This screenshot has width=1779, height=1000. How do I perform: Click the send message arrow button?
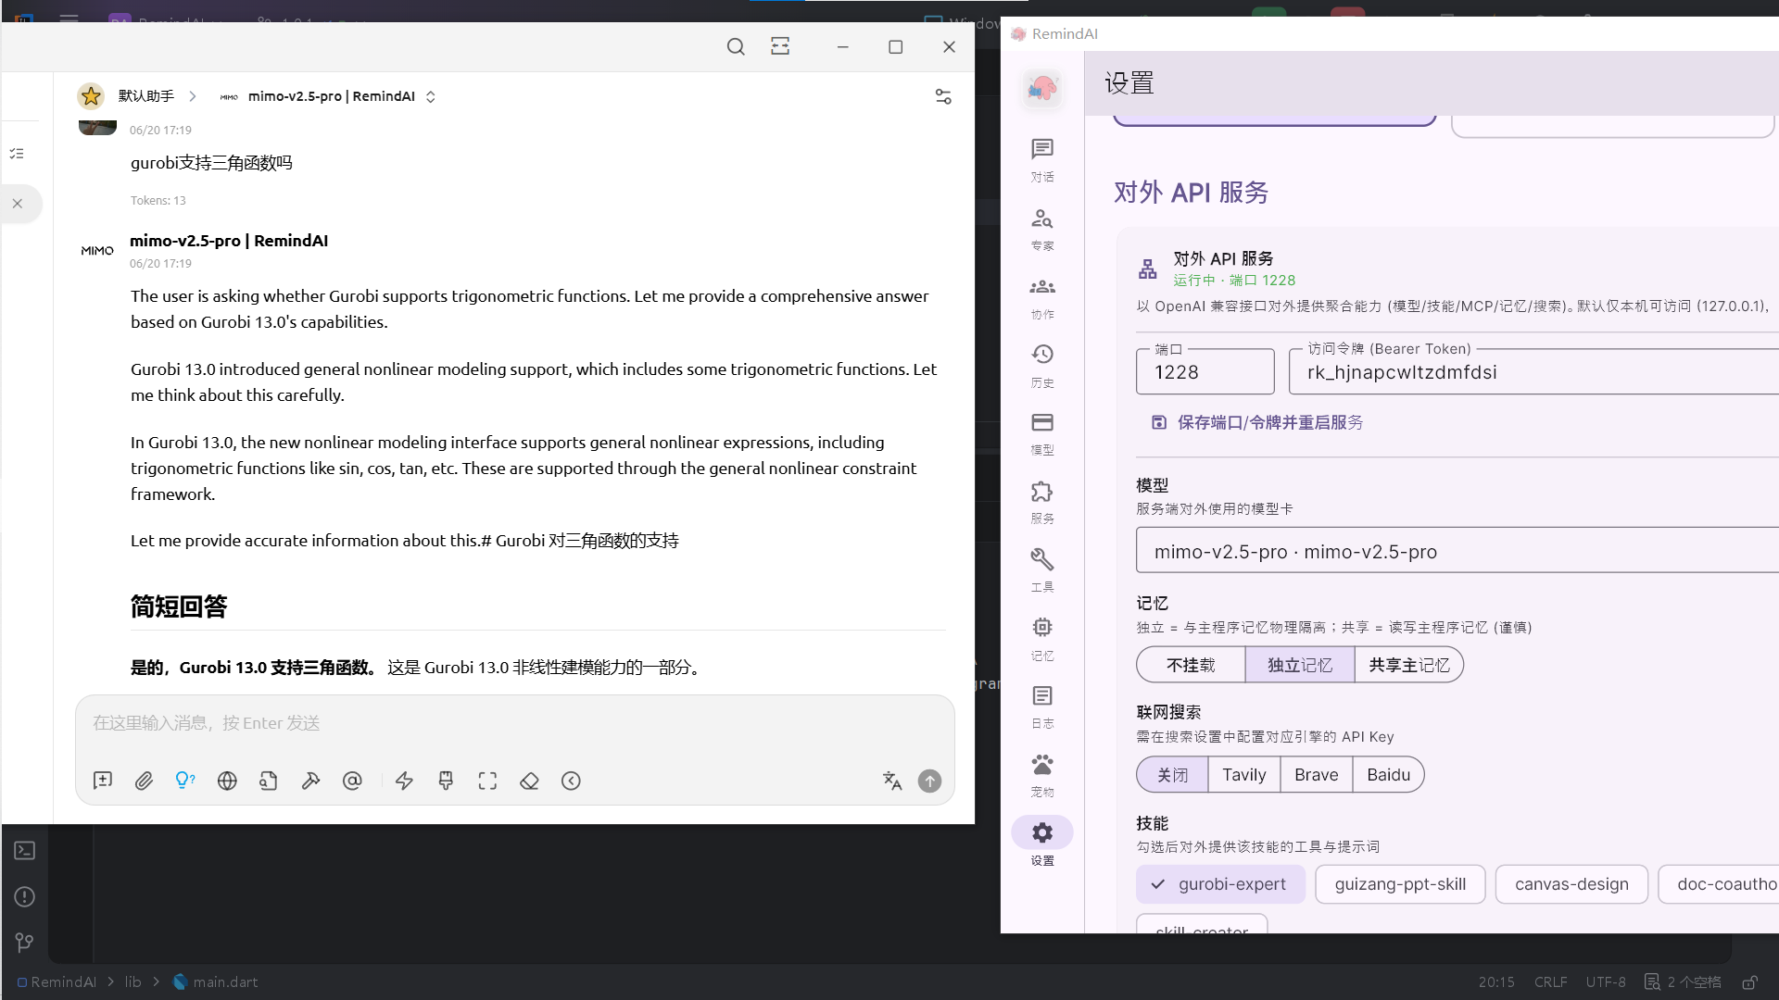(929, 781)
